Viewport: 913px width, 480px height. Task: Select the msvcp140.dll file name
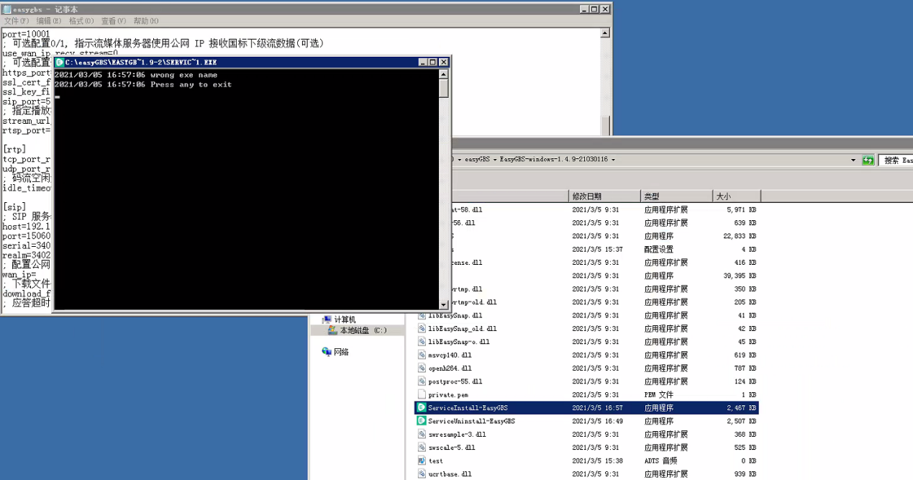coord(450,356)
